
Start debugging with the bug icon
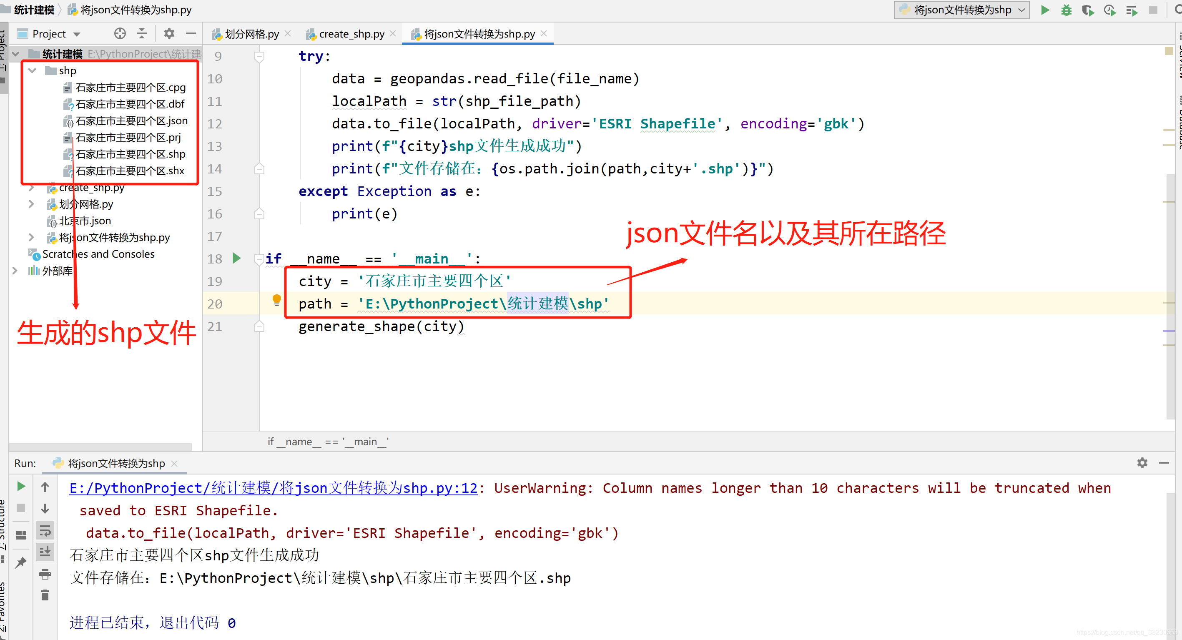click(x=1067, y=10)
